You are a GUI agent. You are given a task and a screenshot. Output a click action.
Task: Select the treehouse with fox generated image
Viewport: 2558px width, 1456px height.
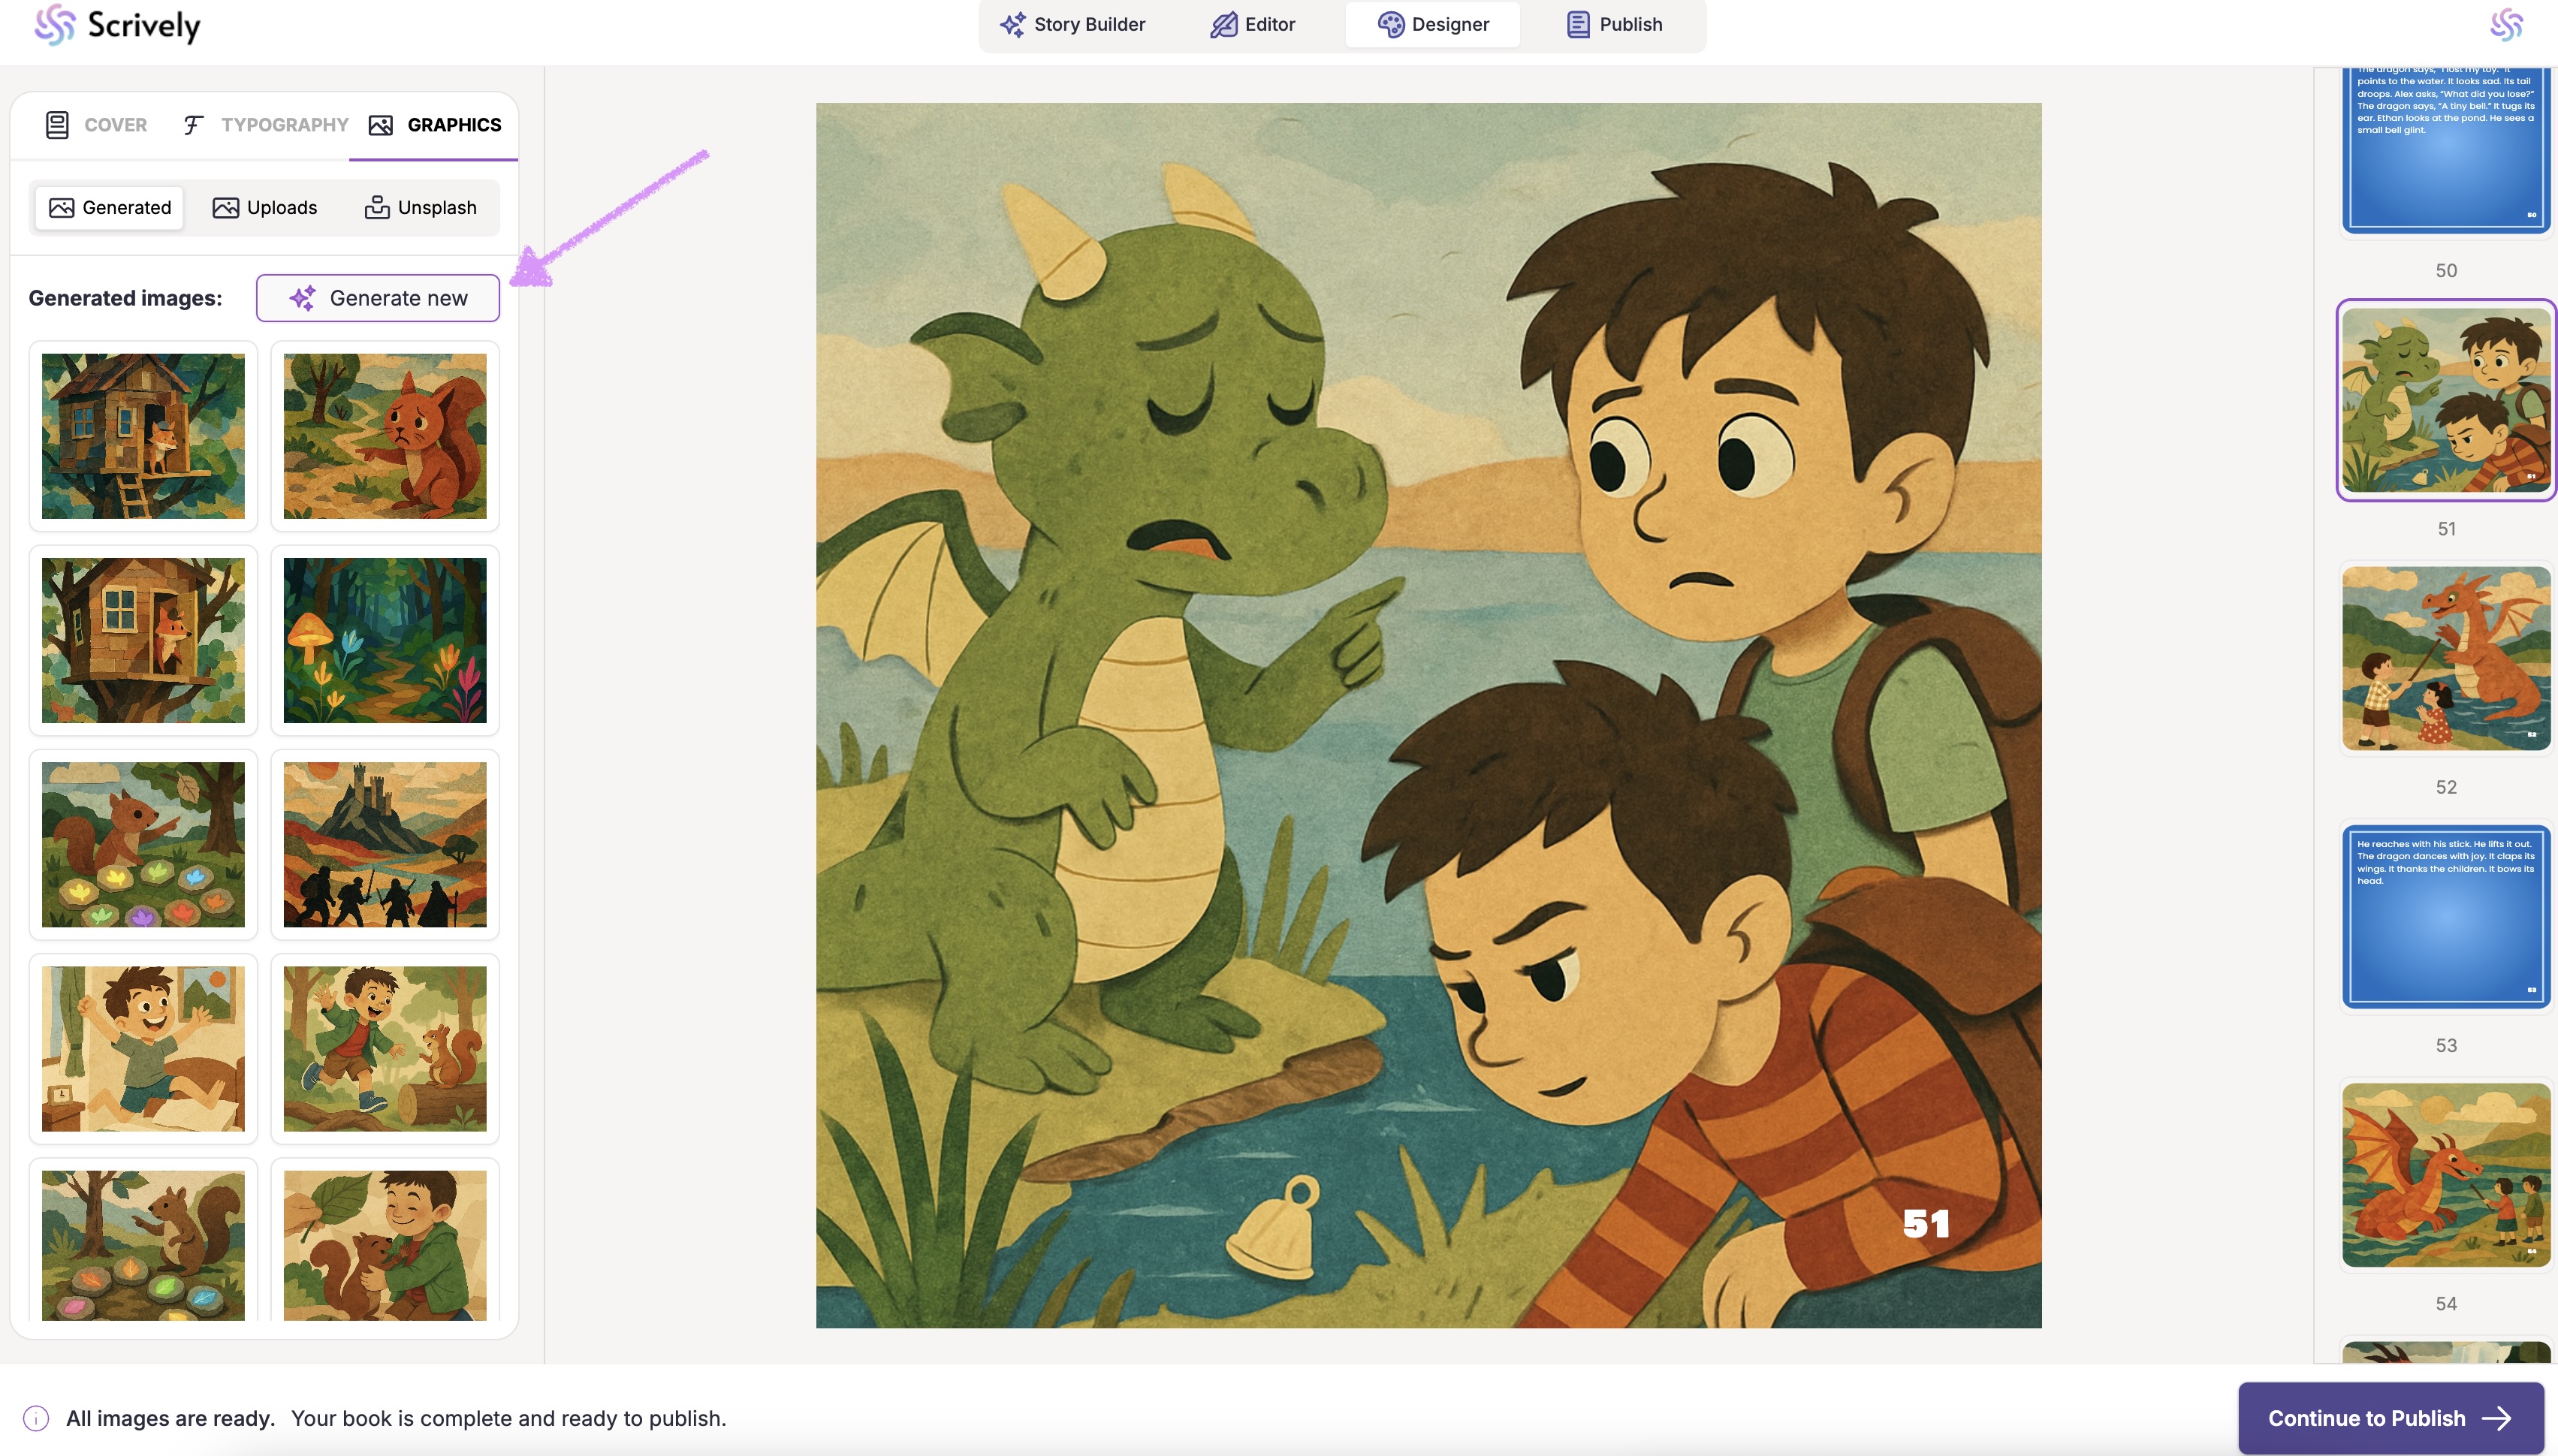(x=143, y=436)
